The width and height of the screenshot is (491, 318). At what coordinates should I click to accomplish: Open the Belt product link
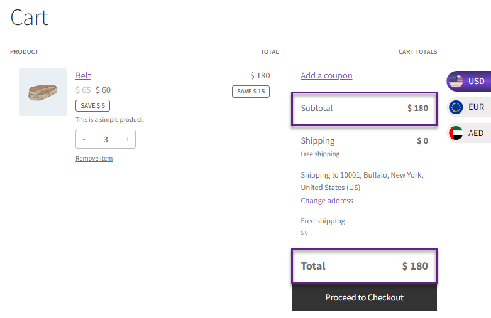point(83,76)
